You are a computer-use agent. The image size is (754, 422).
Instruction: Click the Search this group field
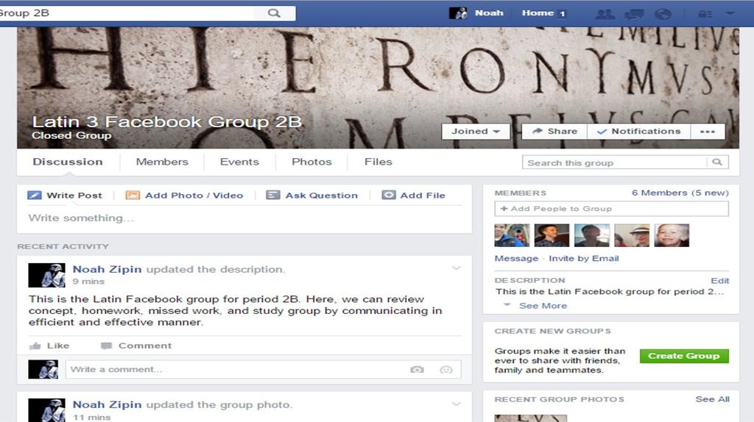pyautogui.click(x=615, y=162)
